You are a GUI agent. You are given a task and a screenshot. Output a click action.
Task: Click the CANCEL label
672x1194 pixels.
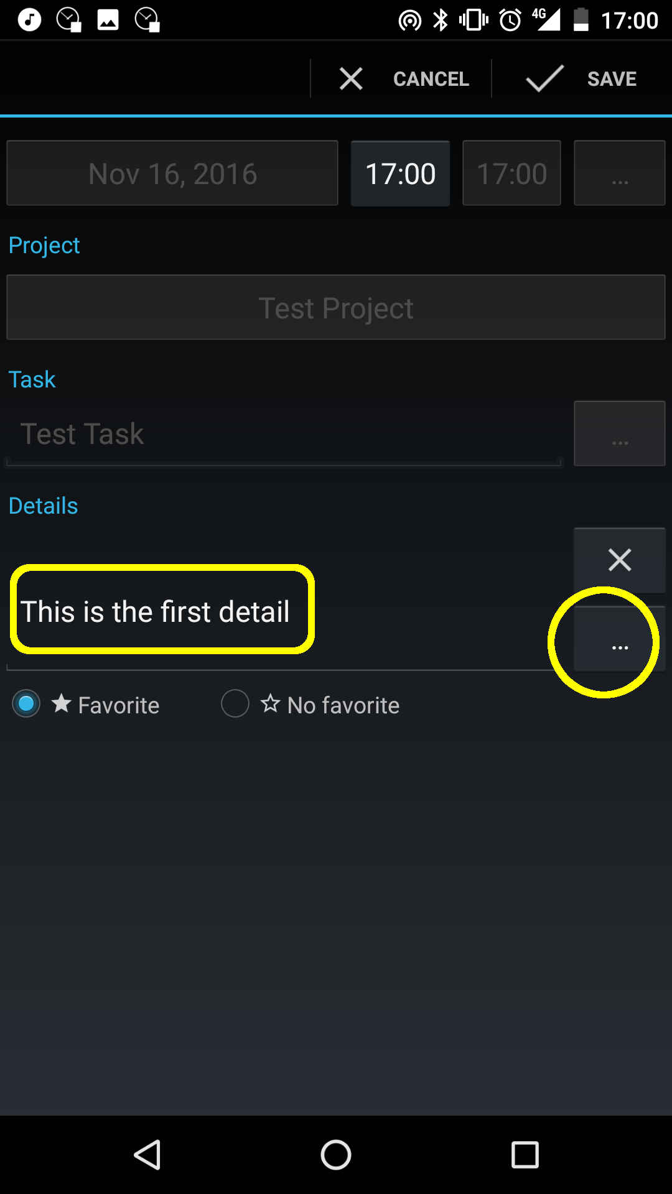[x=431, y=79]
